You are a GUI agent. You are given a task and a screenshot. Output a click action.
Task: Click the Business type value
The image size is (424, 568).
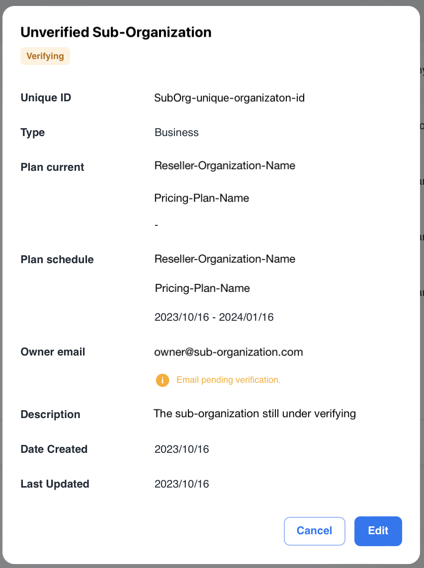point(176,133)
